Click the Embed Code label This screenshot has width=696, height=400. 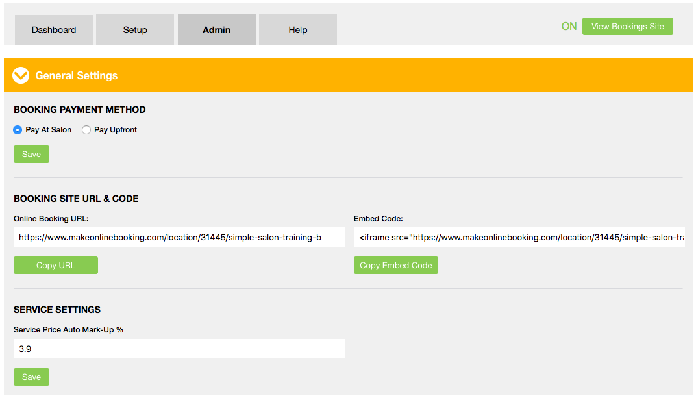(x=378, y=218)
